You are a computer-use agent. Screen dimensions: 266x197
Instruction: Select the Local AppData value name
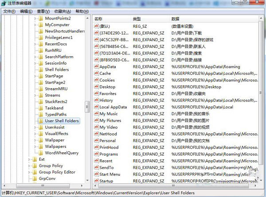113,107
